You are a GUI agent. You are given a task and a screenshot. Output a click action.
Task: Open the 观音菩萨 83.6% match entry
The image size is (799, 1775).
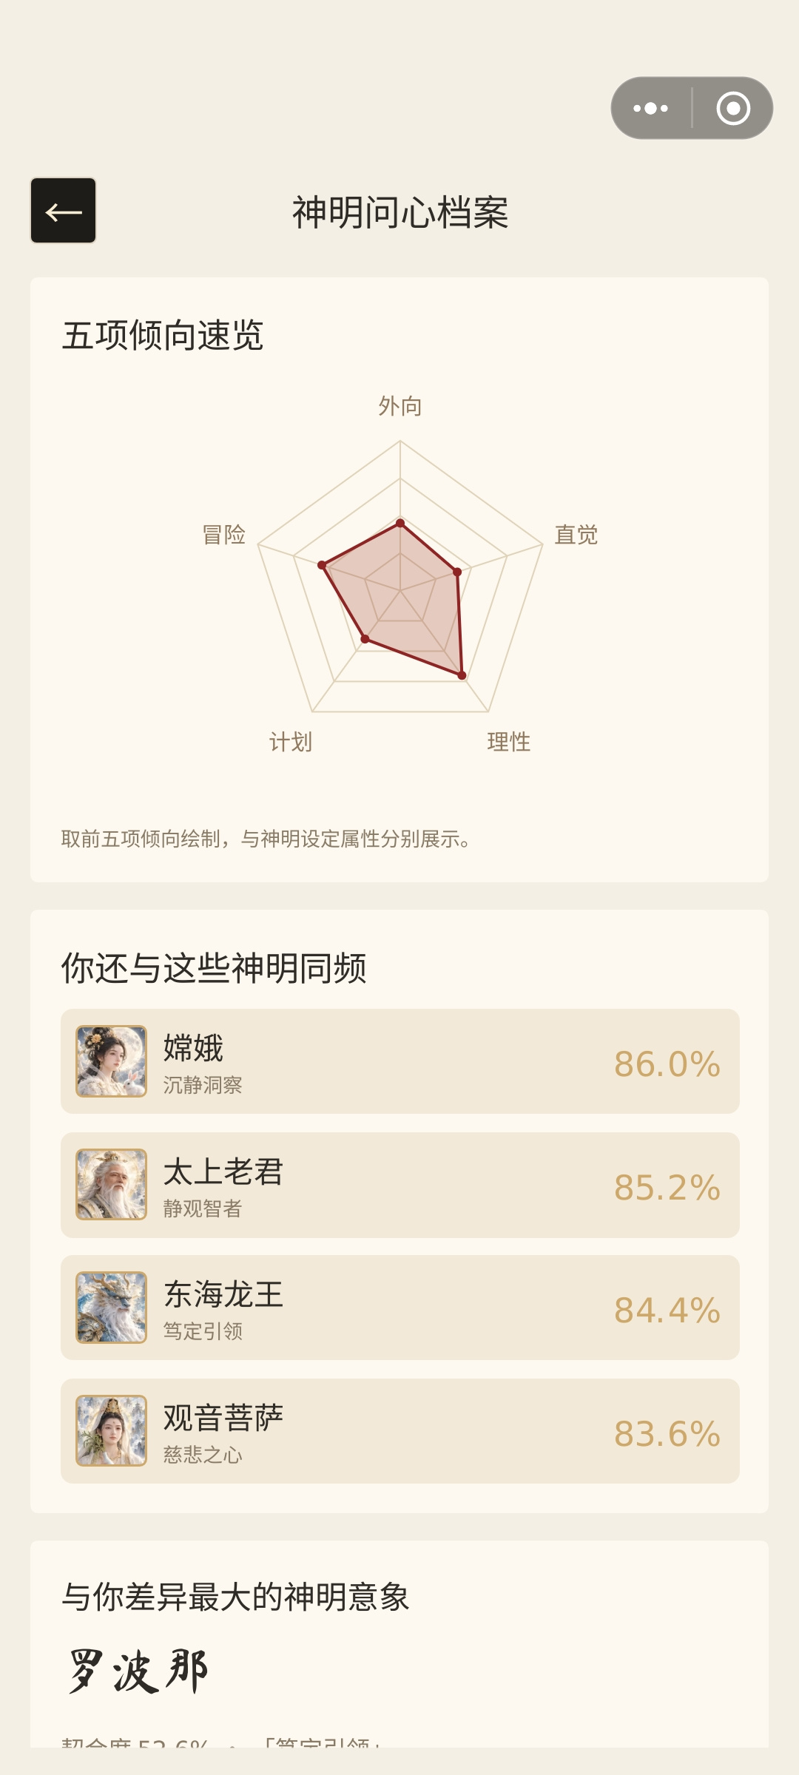[x=400, y=1431]
